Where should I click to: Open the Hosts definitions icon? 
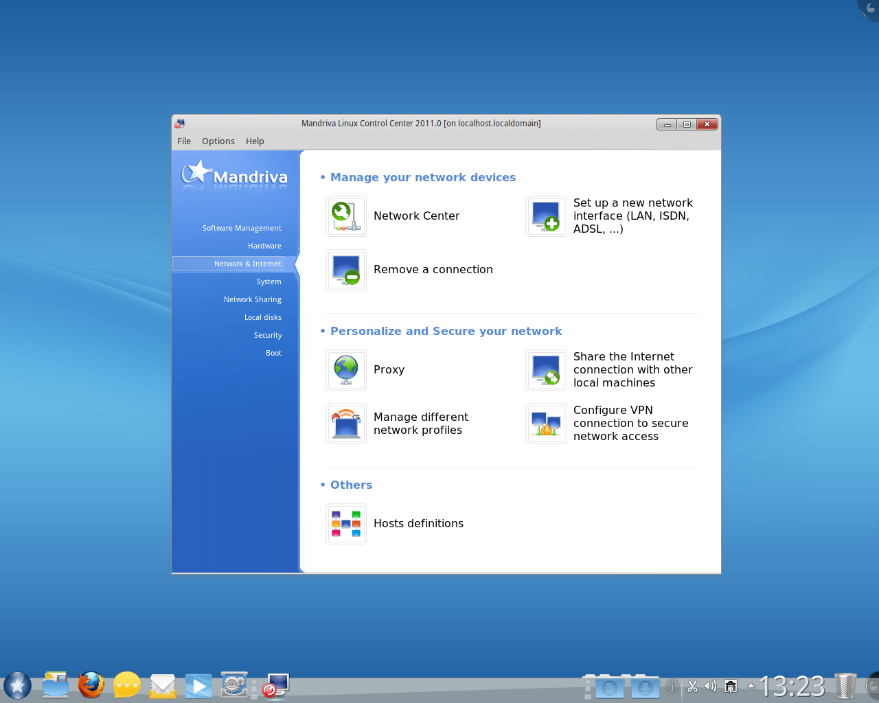346,524
